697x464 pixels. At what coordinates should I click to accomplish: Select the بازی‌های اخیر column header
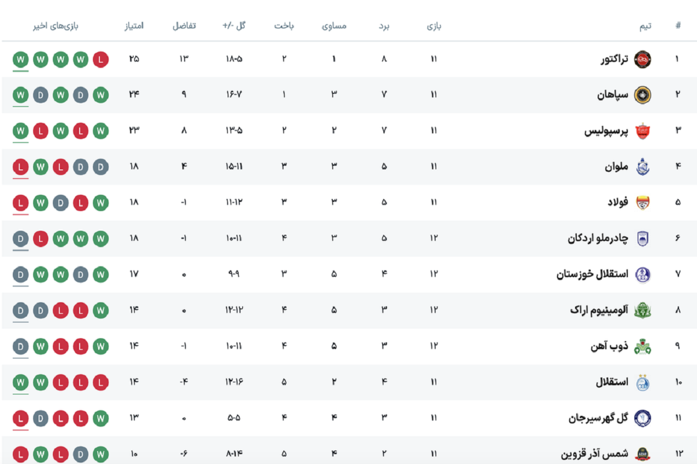pyautogui.click(x=56, y=26)
